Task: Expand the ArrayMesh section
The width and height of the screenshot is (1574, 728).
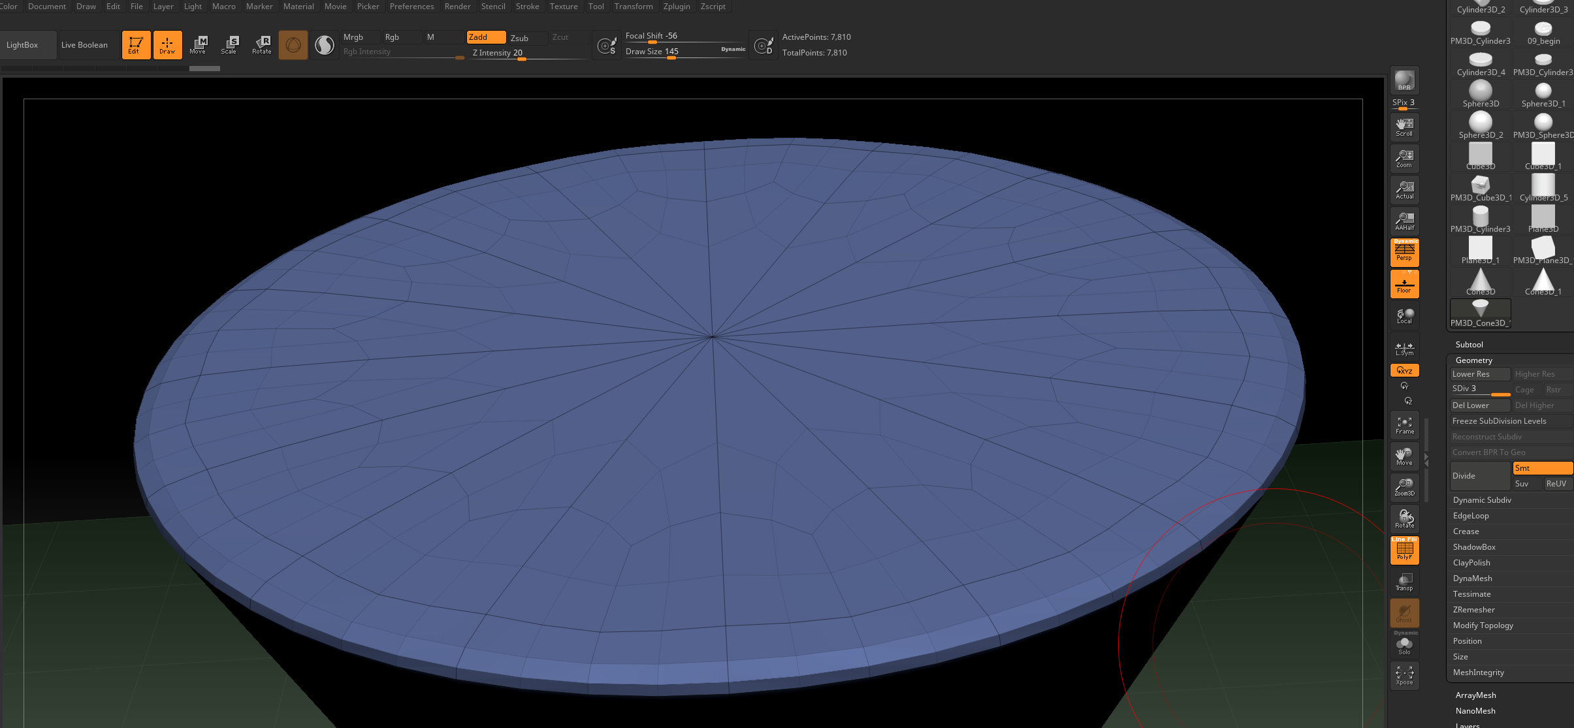Action: pyautogui.click(x=1475, y=695)
